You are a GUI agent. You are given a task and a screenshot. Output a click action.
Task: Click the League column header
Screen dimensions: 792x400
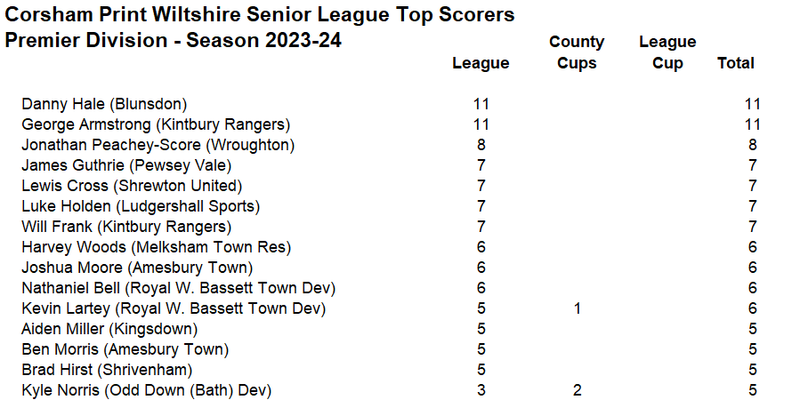tap(481, 63)
